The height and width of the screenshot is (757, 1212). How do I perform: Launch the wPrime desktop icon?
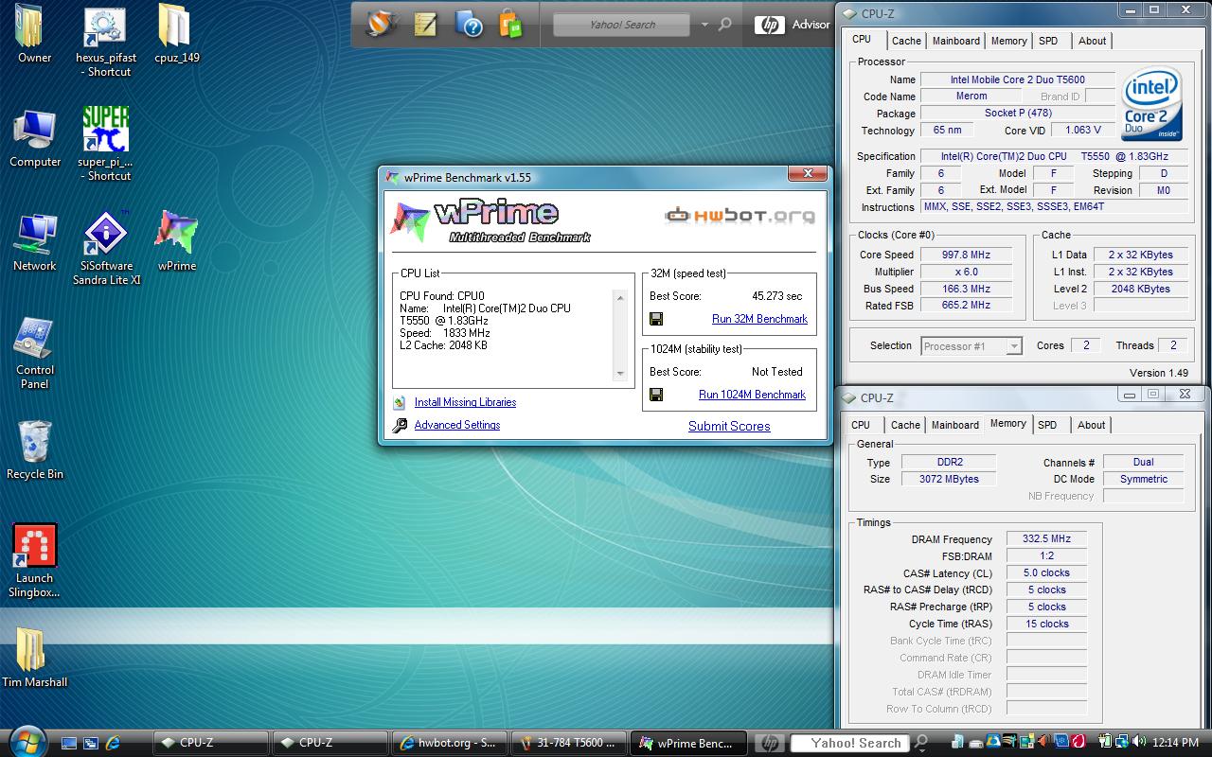(x=176, y=234)
